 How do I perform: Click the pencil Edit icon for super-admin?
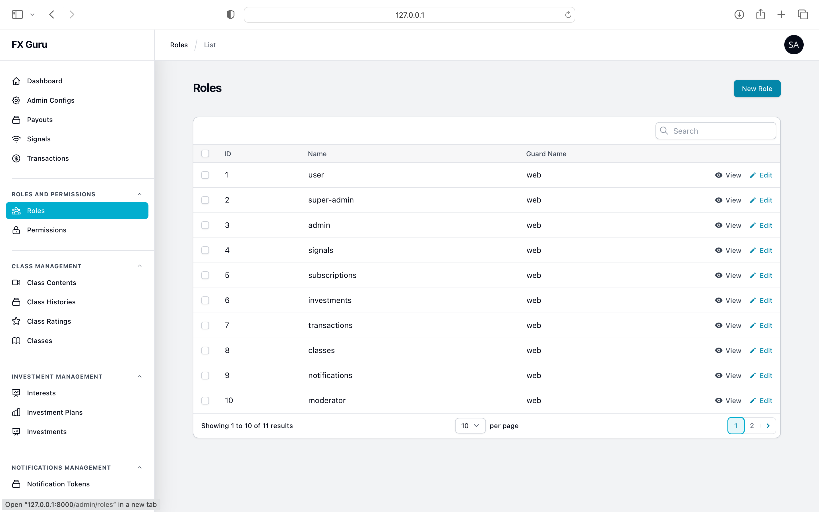tap(753, 200)
